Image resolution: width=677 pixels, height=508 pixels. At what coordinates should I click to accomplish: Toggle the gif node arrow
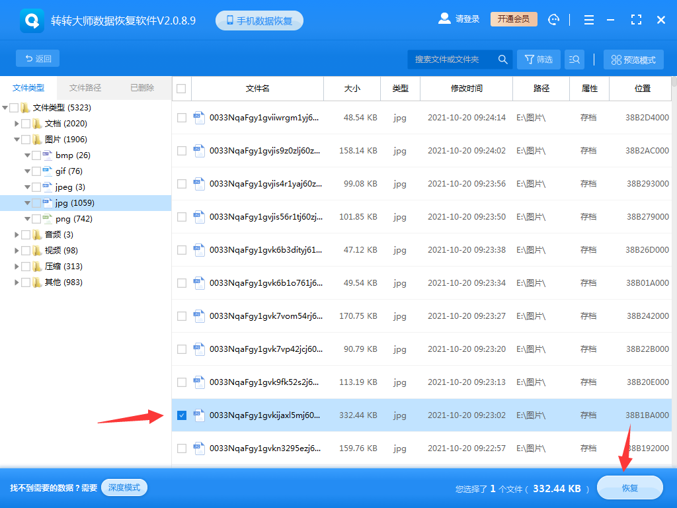pyautogui.click(x=27, y=171)
